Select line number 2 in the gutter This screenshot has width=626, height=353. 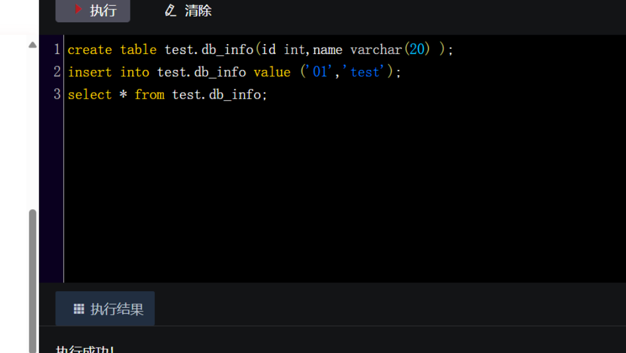coord(57,72)
